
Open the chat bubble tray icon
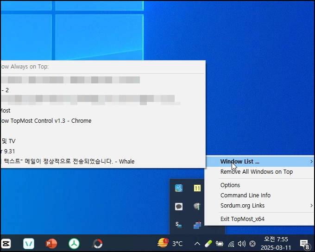(x=179, y=207)
